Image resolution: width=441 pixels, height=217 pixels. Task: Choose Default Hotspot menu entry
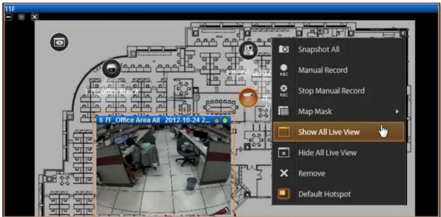tap(339, 194)
